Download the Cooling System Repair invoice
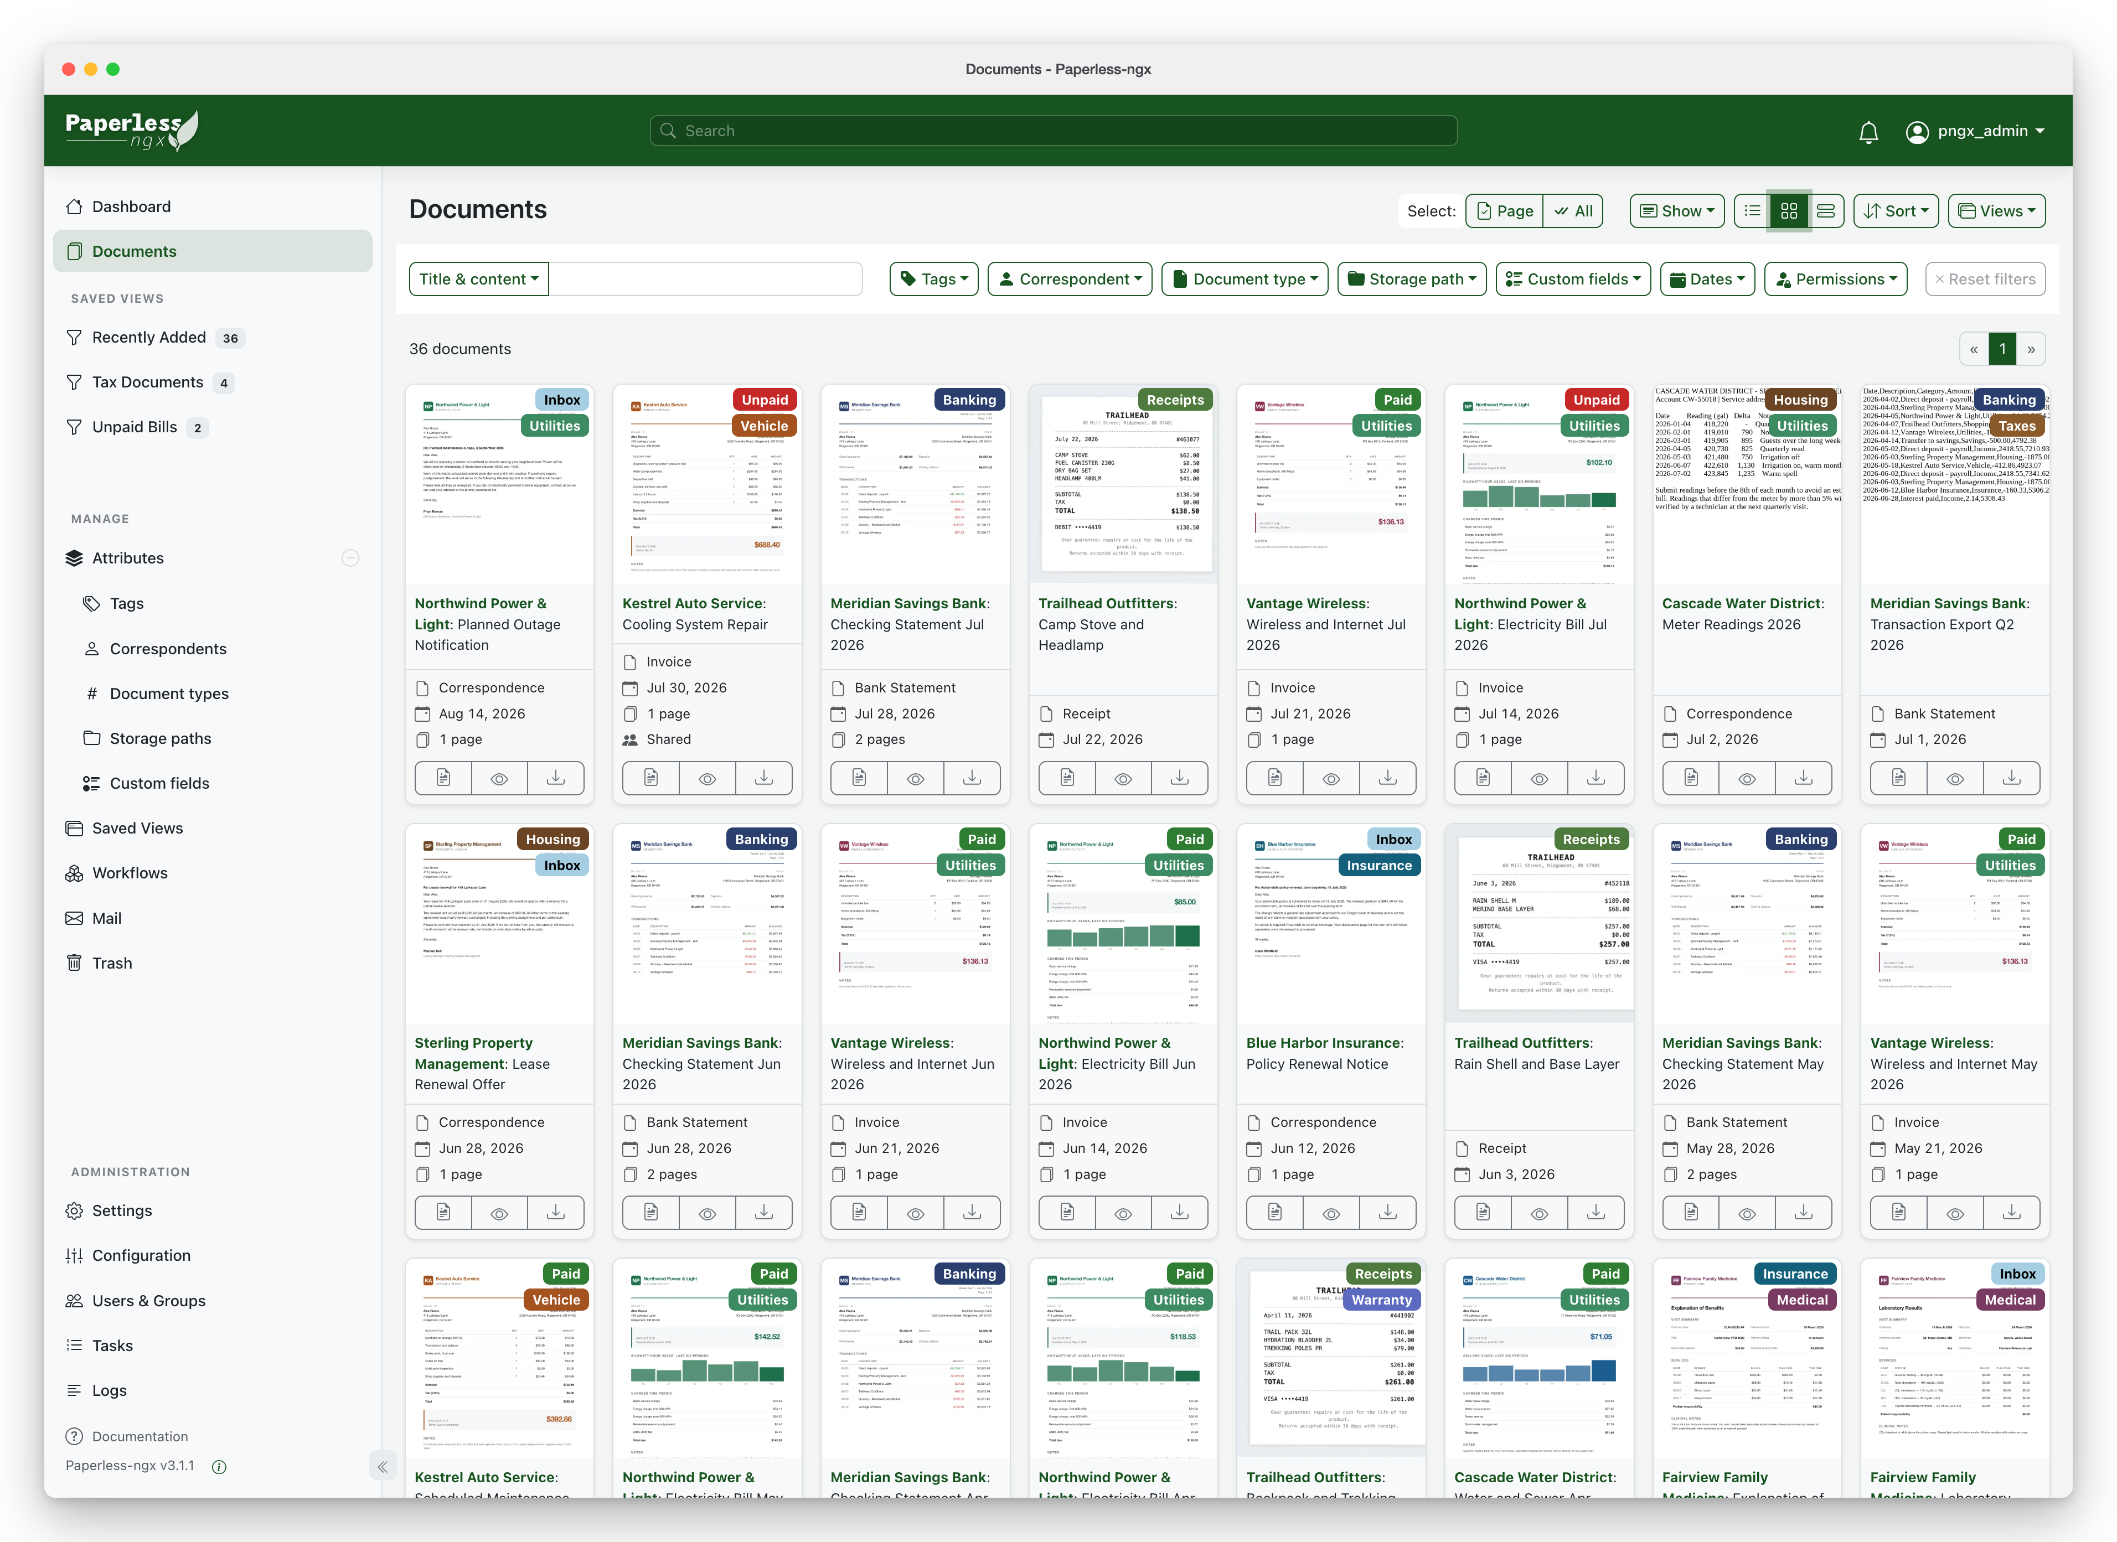This screenshot has width=2117, height=1542. point(763,778)
